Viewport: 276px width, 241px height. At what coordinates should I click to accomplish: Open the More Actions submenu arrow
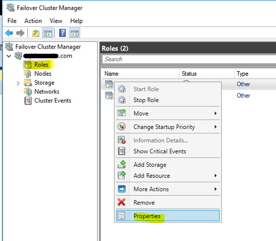pyautogui.click(x=215, y=189)
